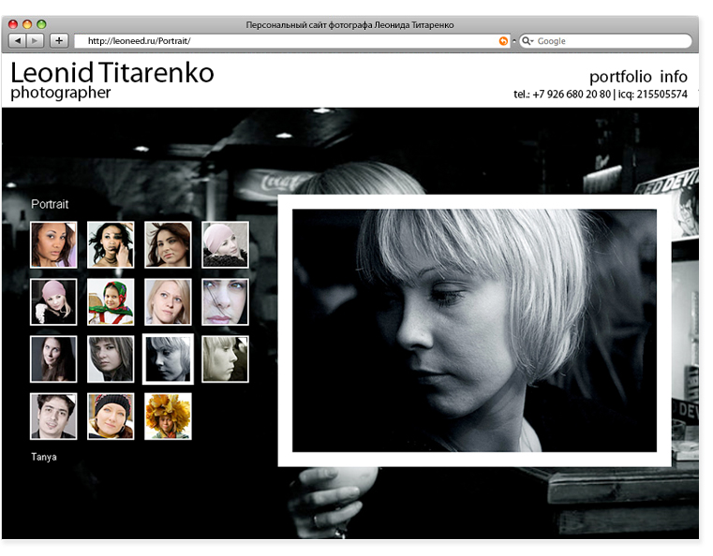713x556 pixels.
Task: Select the highlighted black-and-white Tanya thumbnail
Action: [x=168, y=358]
